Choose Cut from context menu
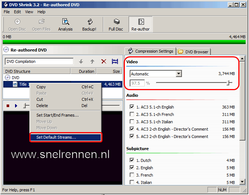Screen dimensions: 249x195 tap(65, 99)
